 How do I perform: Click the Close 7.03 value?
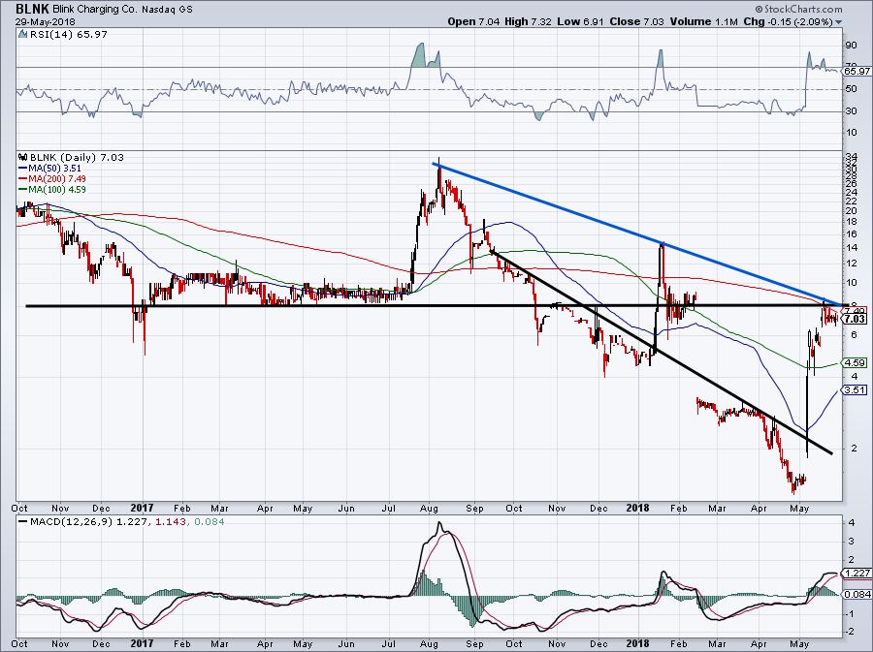637,21
